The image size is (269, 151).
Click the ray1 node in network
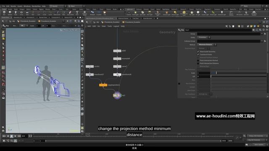tap(117, 95)
